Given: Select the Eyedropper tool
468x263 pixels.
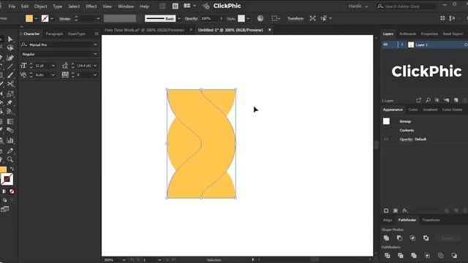Looking at the screenshot, I should tap(10, 150).
